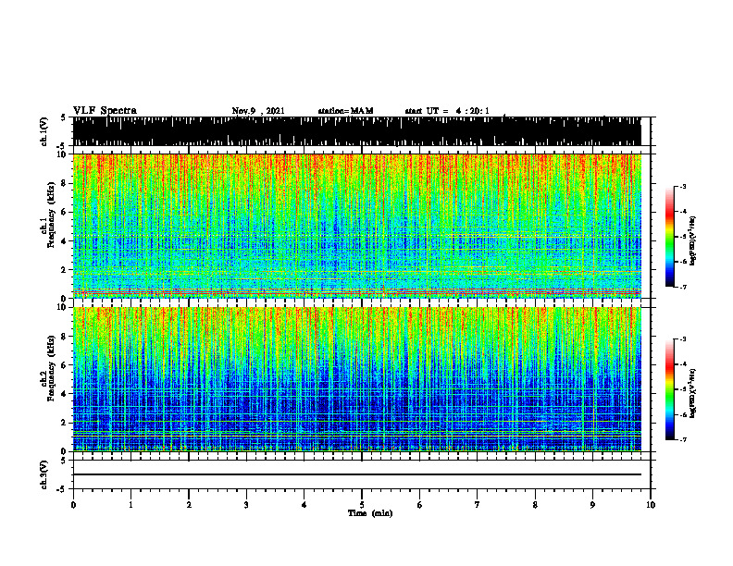733x566 pixels.
Task: Click time axis tick label "5"
Action: (362, 505)
